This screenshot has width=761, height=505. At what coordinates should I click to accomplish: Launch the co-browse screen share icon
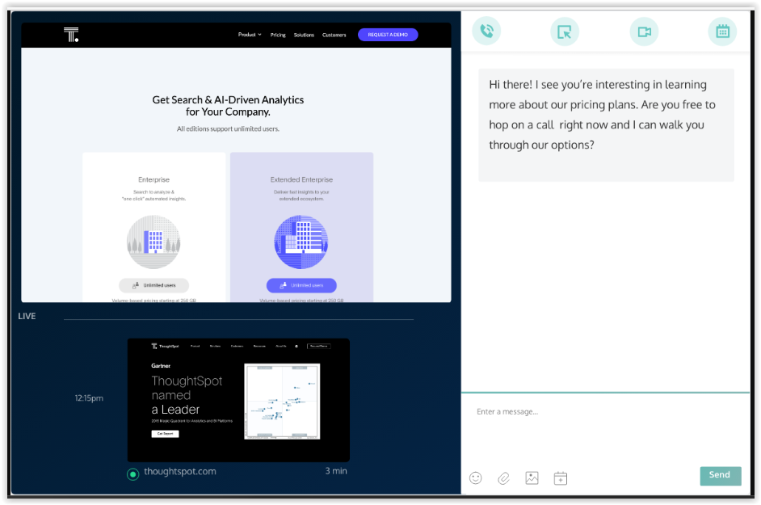[x=565, y=32]
